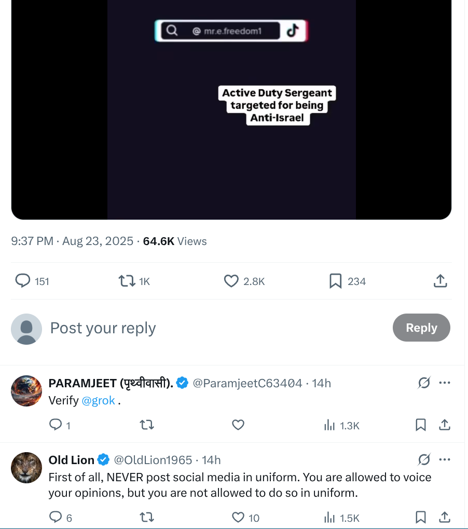Repost the main post
468x529 pixels.
126,281
